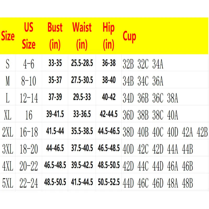Click waist value '39.5-42.5'
Screen dimensions: 209x209
[82, 165]
